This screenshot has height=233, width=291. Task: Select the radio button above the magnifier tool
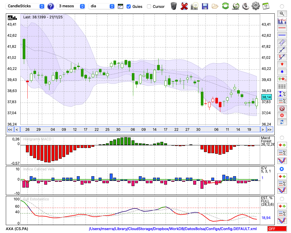tap(282, 6)
